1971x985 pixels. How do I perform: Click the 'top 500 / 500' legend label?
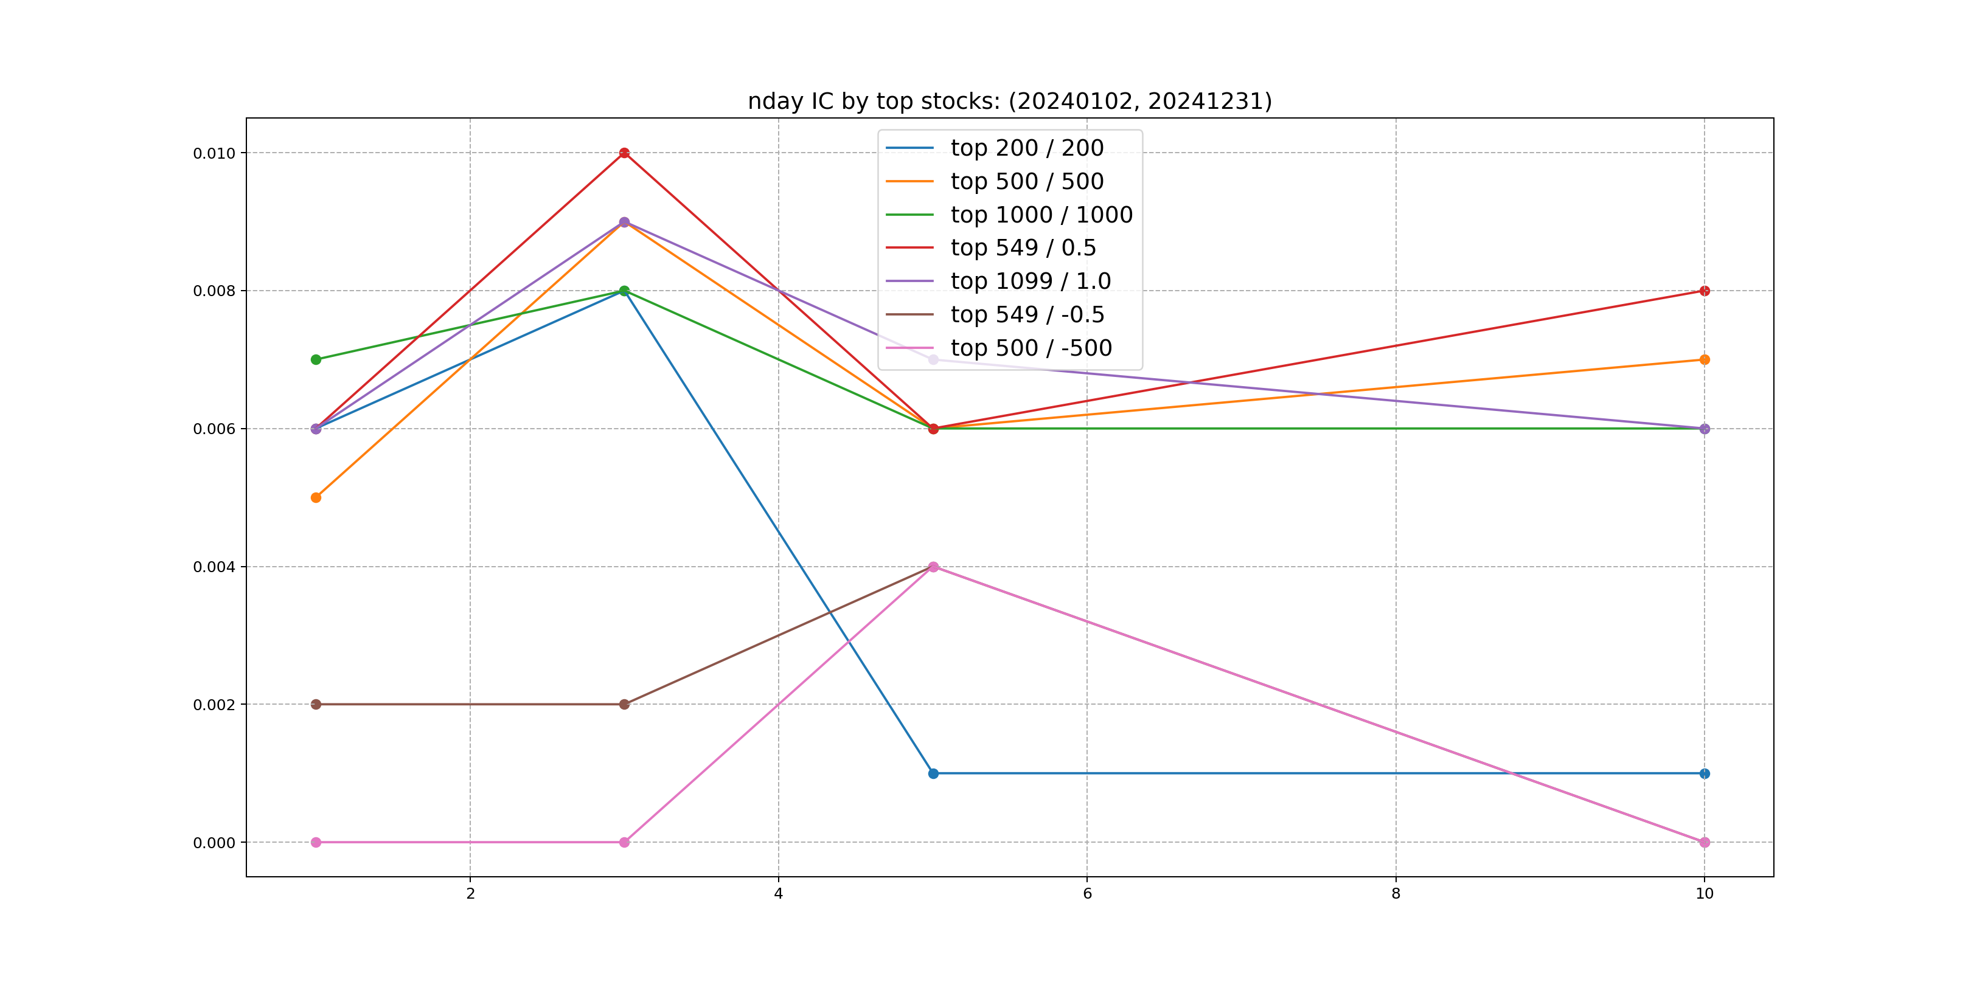1026,181
